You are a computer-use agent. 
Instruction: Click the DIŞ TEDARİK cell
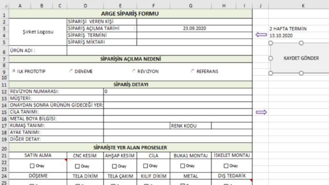(232, 176)
